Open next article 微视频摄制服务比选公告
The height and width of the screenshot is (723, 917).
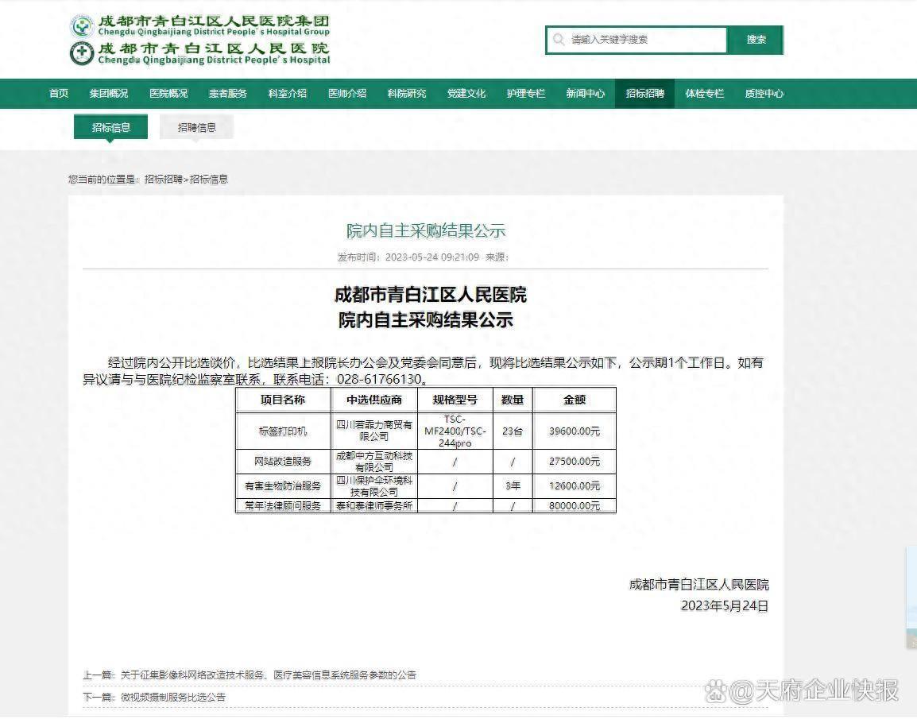(x=172, y=697)
